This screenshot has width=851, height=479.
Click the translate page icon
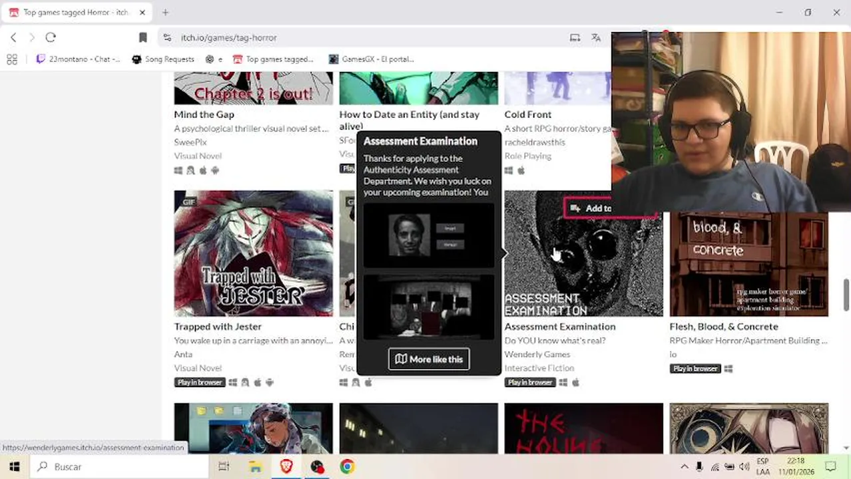(596, 38)
